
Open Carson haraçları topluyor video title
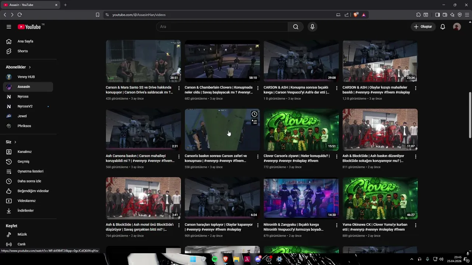[x=219, y=227]
